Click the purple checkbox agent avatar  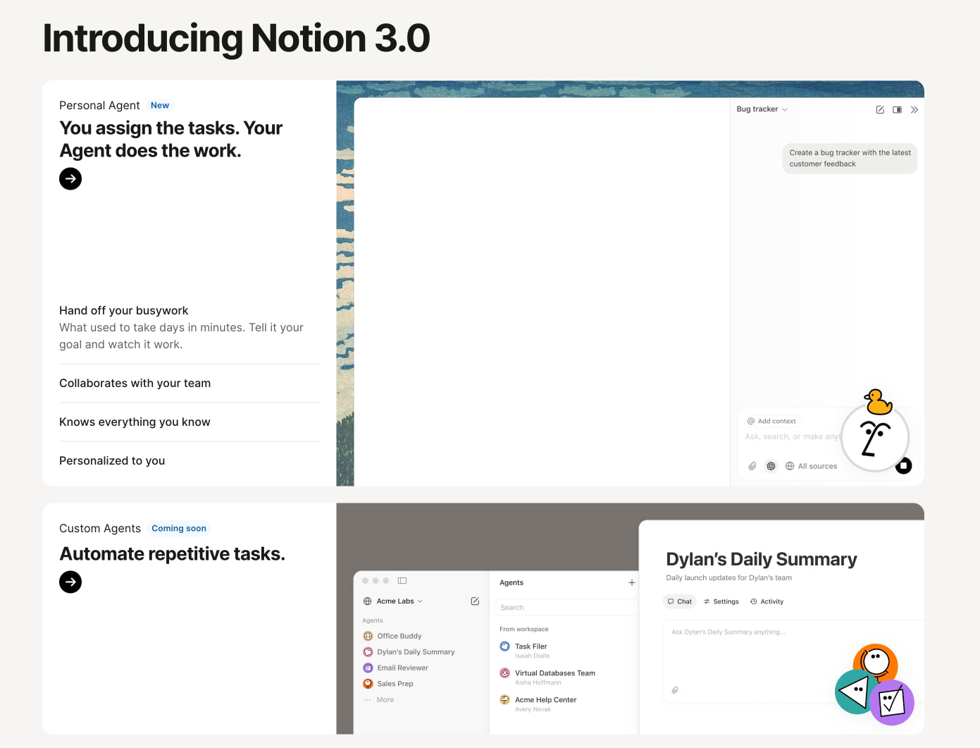tap(892, 703)
